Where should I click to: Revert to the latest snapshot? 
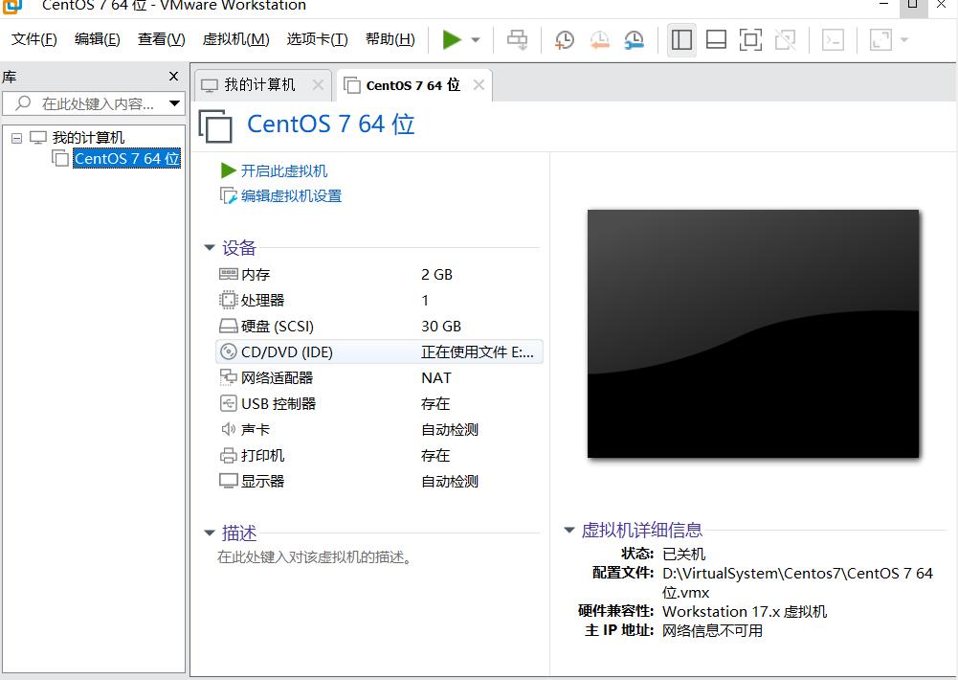599,39
